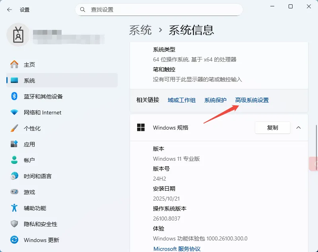The image size is (318, 252).
Task: Click the 26100.8037 OS build value
Action: [167, 219]
